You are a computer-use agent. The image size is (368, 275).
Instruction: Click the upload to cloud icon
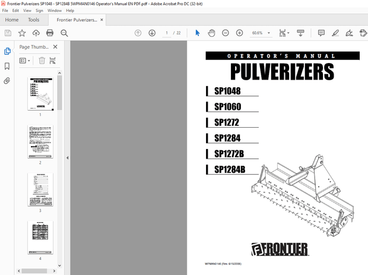[36, 33]
